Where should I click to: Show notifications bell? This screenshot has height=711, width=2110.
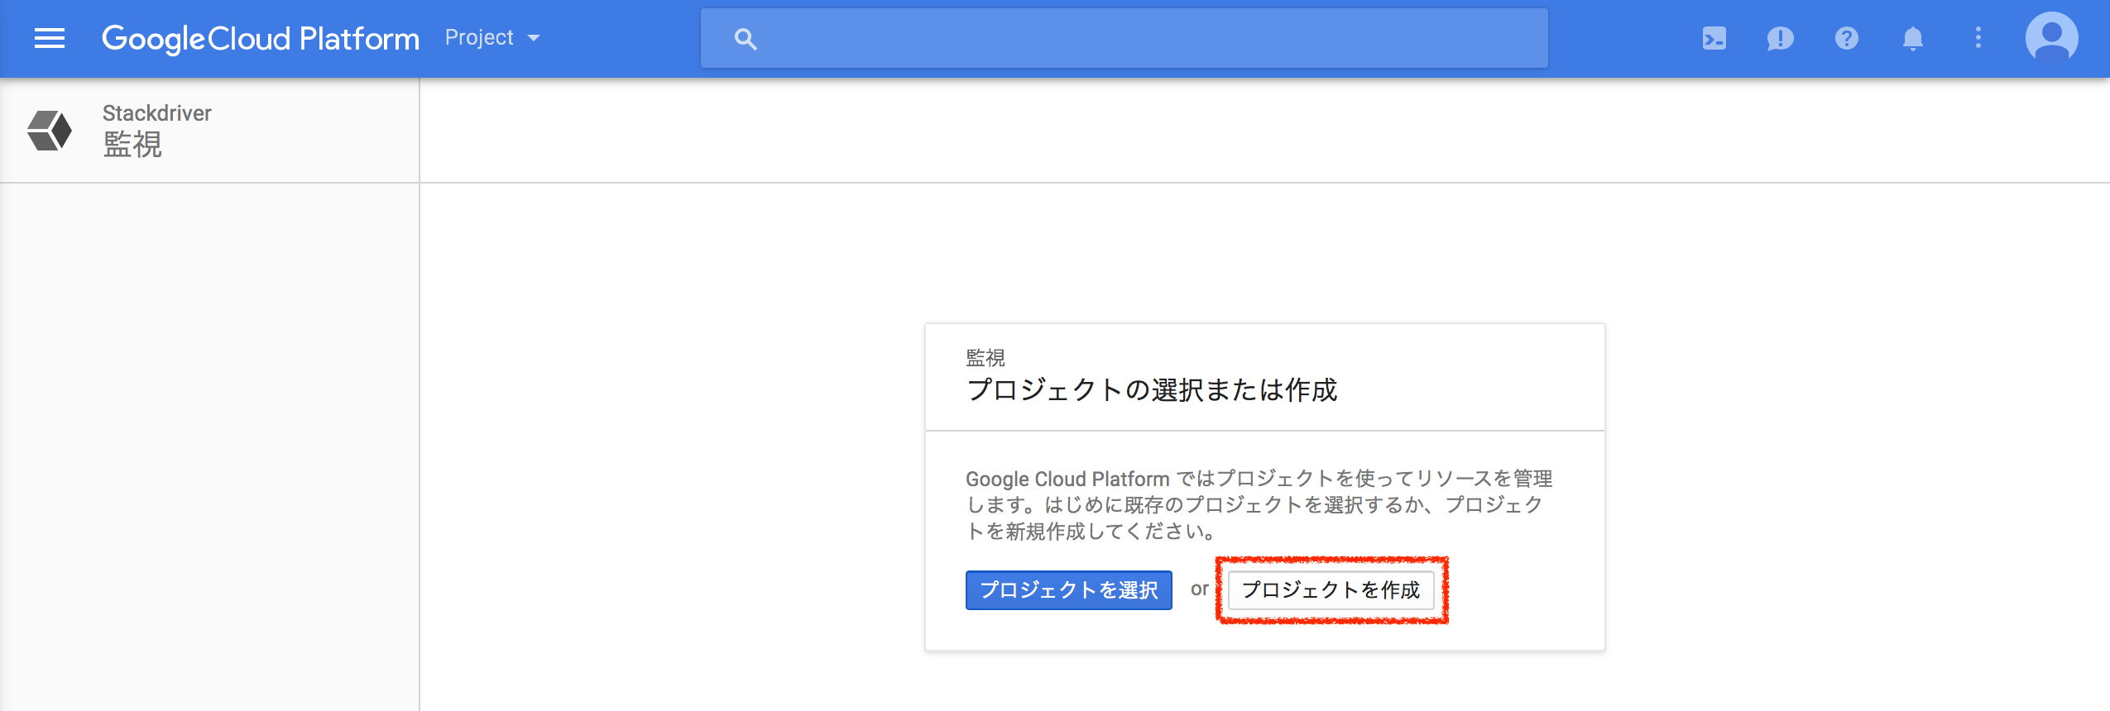pyautogui.click(x=1913, y=38)
